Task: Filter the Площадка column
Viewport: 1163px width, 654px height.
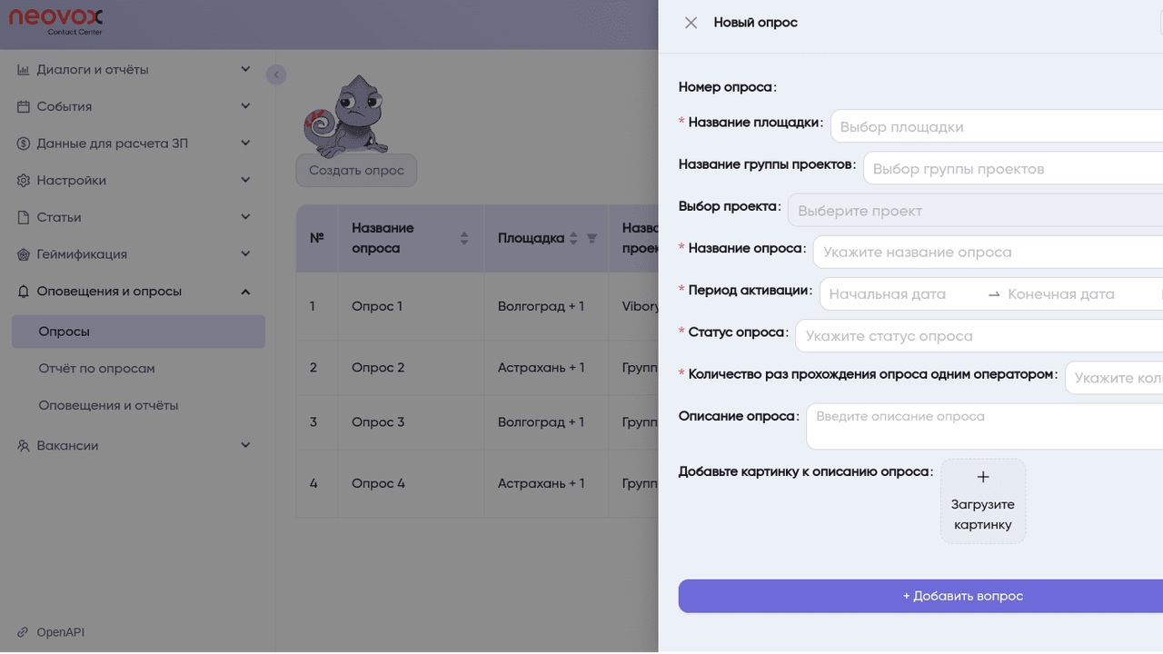Action: point(591,239)
